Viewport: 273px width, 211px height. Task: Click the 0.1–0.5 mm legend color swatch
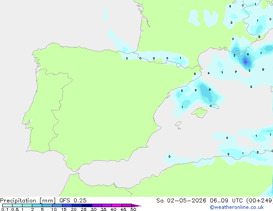[7, 205]
